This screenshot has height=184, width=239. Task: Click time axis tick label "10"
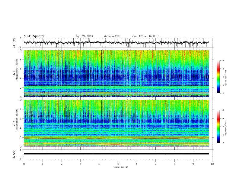[212, 164]
